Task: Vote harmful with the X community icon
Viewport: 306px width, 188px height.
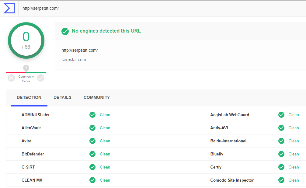Action: point(11,78)
